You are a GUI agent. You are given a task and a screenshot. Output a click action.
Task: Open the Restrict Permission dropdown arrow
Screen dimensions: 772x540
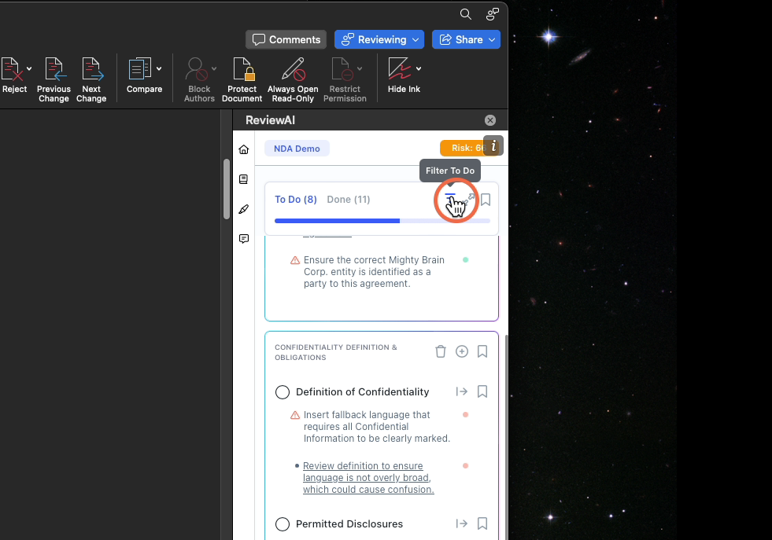pyautogui.click(x=360, y=69)
